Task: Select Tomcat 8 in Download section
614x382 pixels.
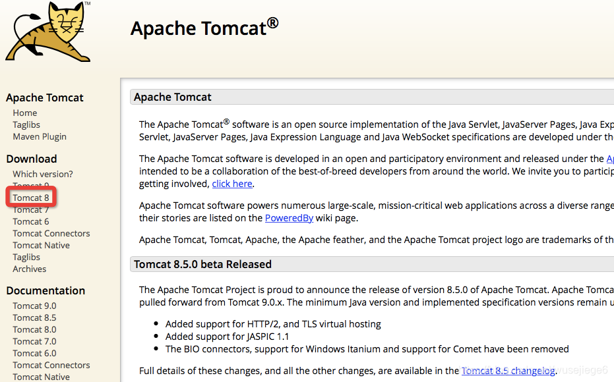Action: click(x=31, y=198)
